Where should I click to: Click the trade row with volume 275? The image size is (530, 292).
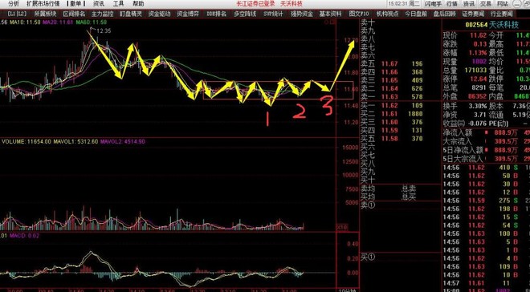point(487,201)
